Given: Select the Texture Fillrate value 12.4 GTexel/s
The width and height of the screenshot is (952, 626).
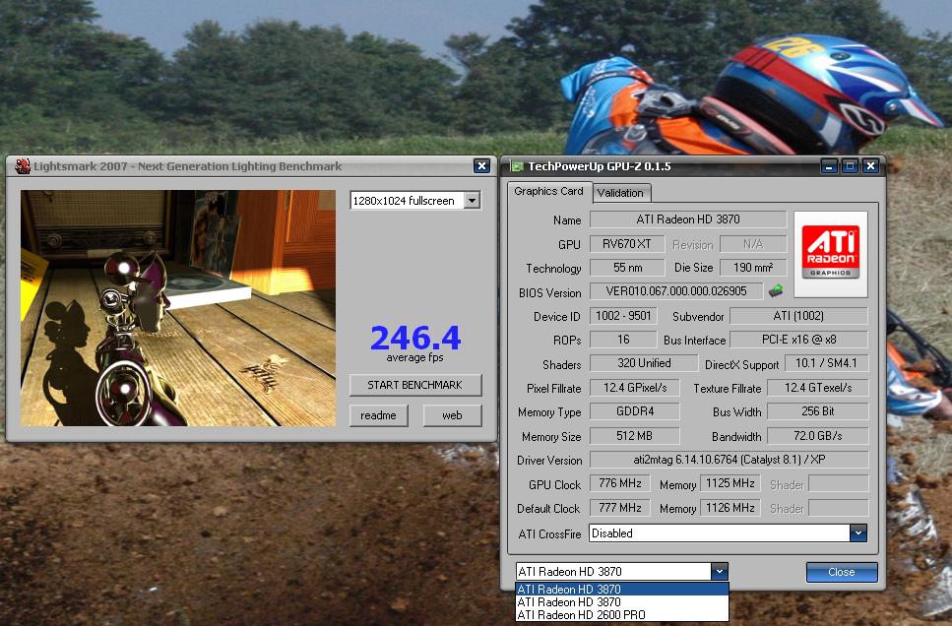Looking at the screenshot, I should [x=818, y=388].
